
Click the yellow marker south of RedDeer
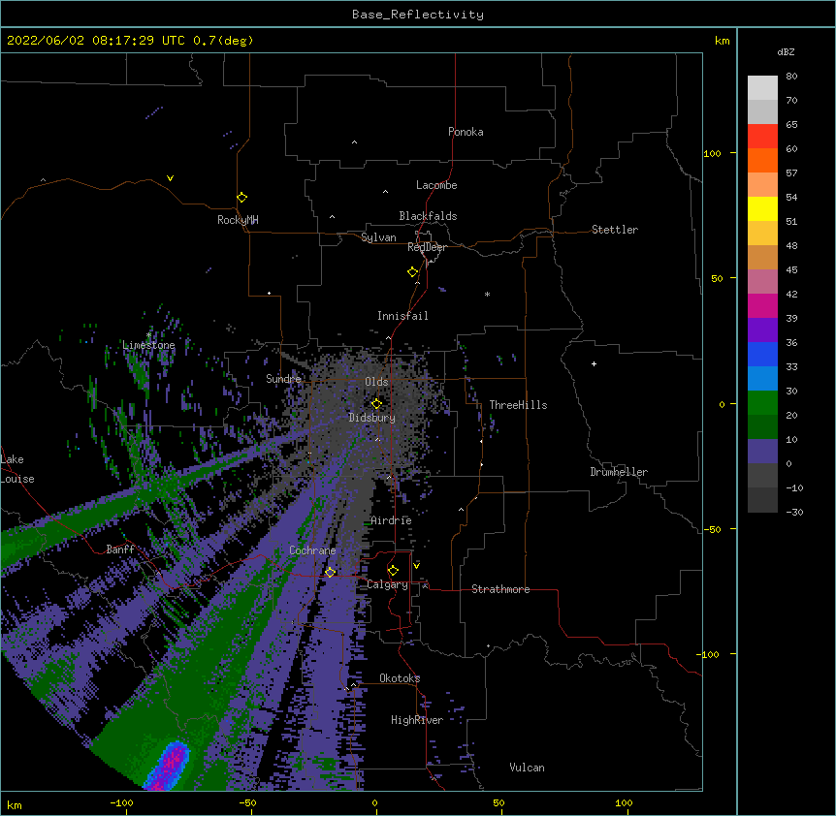tap(413, 272)
